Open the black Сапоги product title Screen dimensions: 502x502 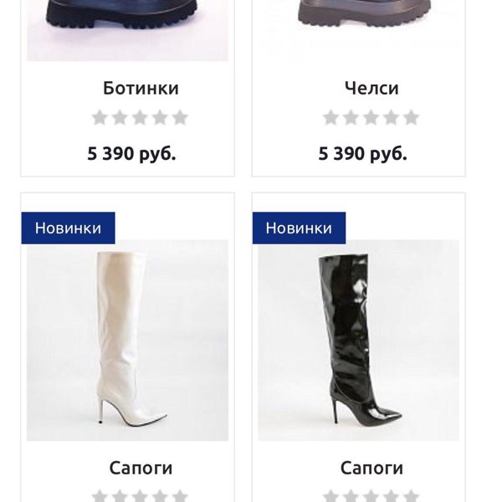tap(371, 468)
